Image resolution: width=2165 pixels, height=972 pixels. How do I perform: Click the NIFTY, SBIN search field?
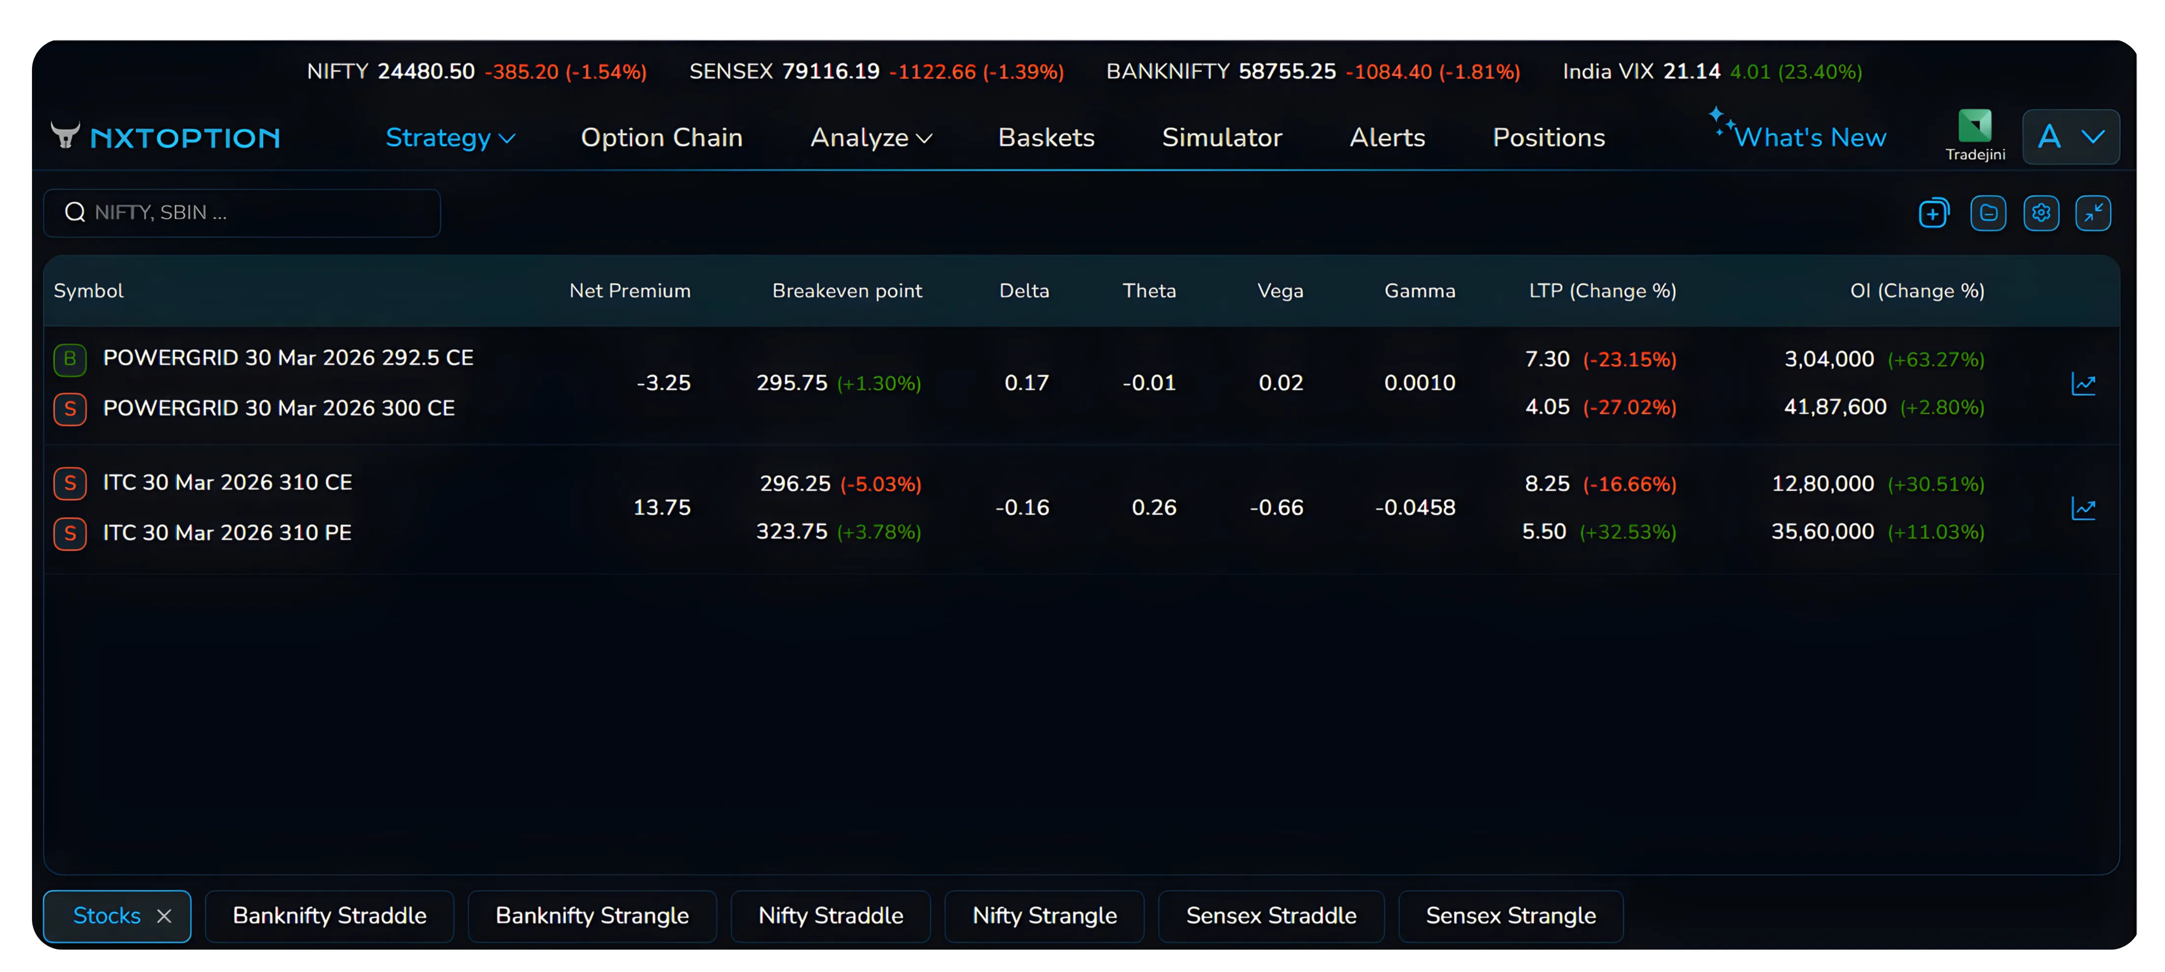[241, 212]
